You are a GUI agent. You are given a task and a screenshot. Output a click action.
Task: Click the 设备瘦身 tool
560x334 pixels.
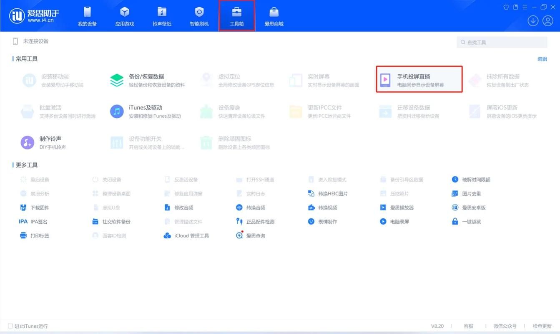[232, 111]
